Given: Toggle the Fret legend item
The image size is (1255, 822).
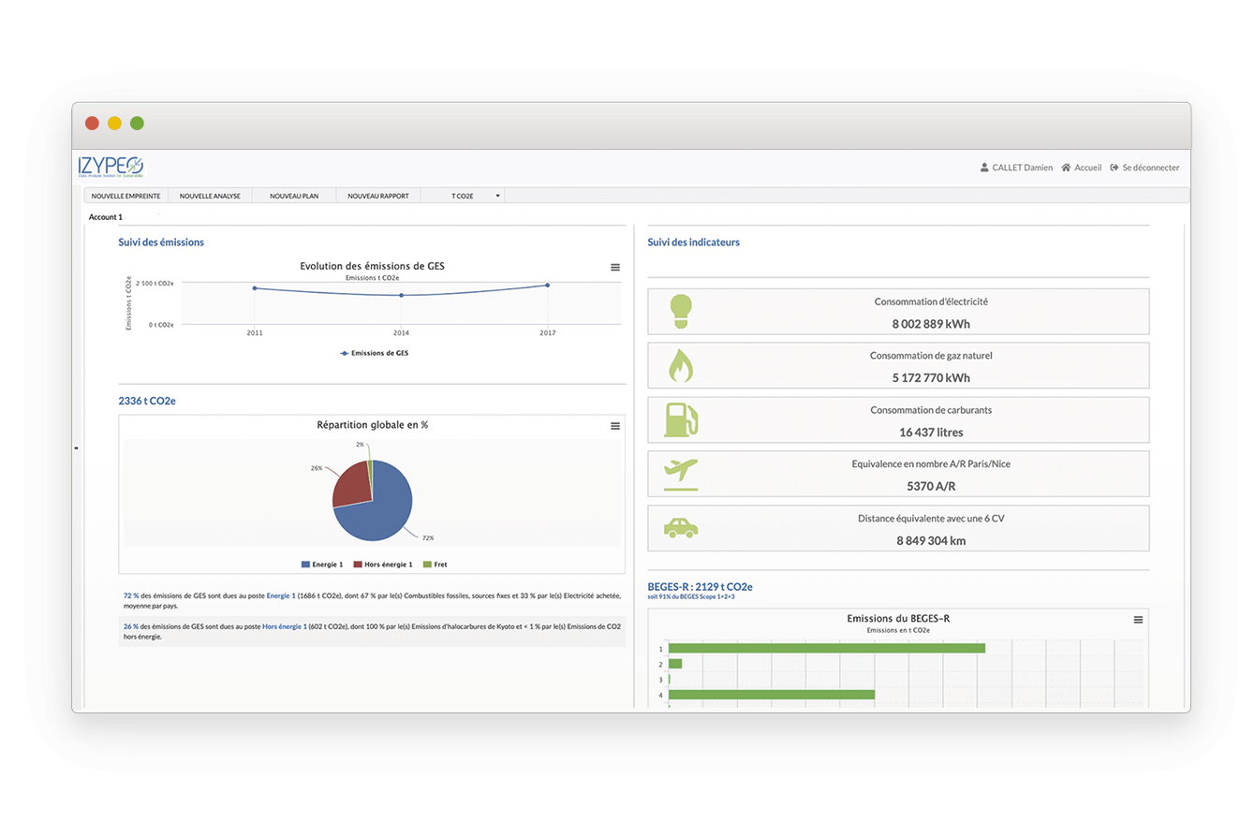Looking at the screenshot, I should point(436,565).
